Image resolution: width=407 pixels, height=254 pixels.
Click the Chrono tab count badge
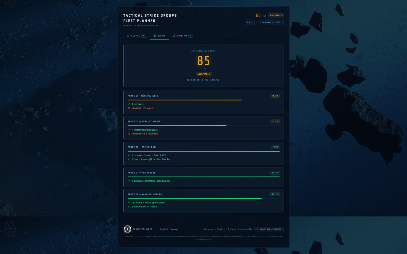(x=191, y=36)
